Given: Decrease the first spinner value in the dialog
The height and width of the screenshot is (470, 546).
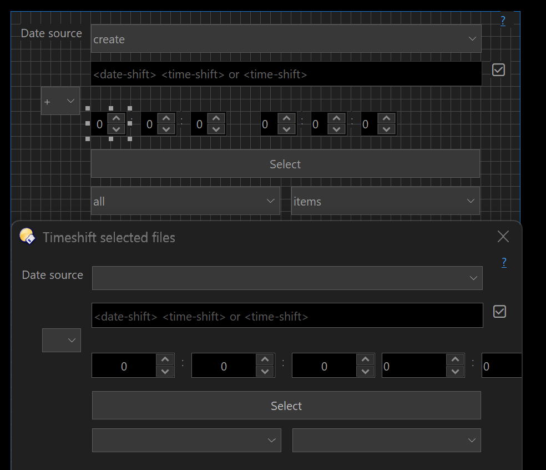Looking at the screenshot, I should [165, 372].
